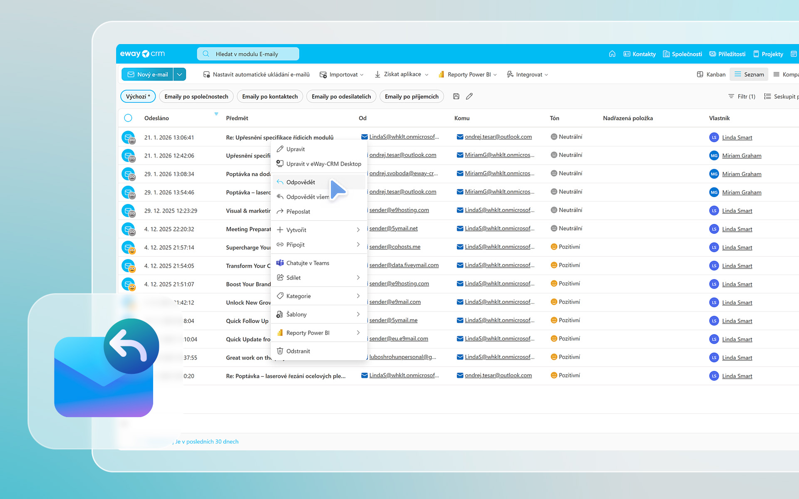Click the Filtr (1) button
The image size is (799, 499).
click(x=742, y=96)
